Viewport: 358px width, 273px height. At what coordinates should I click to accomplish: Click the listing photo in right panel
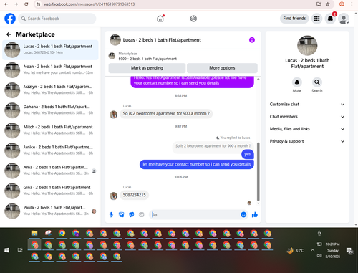(307, 45)
